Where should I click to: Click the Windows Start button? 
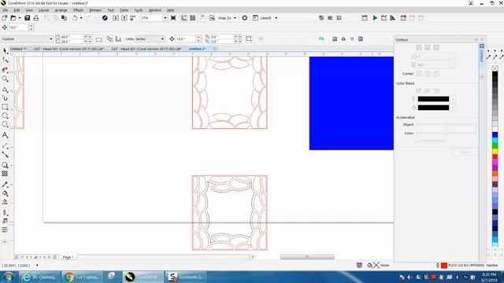9,277
